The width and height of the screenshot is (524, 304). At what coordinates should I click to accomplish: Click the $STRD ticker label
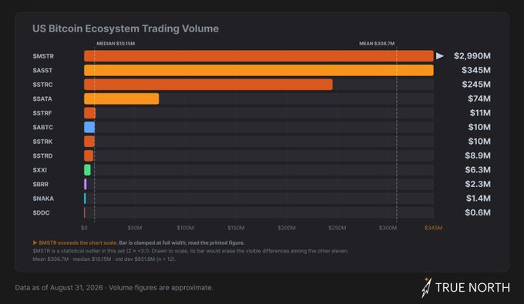pos(42,155)
